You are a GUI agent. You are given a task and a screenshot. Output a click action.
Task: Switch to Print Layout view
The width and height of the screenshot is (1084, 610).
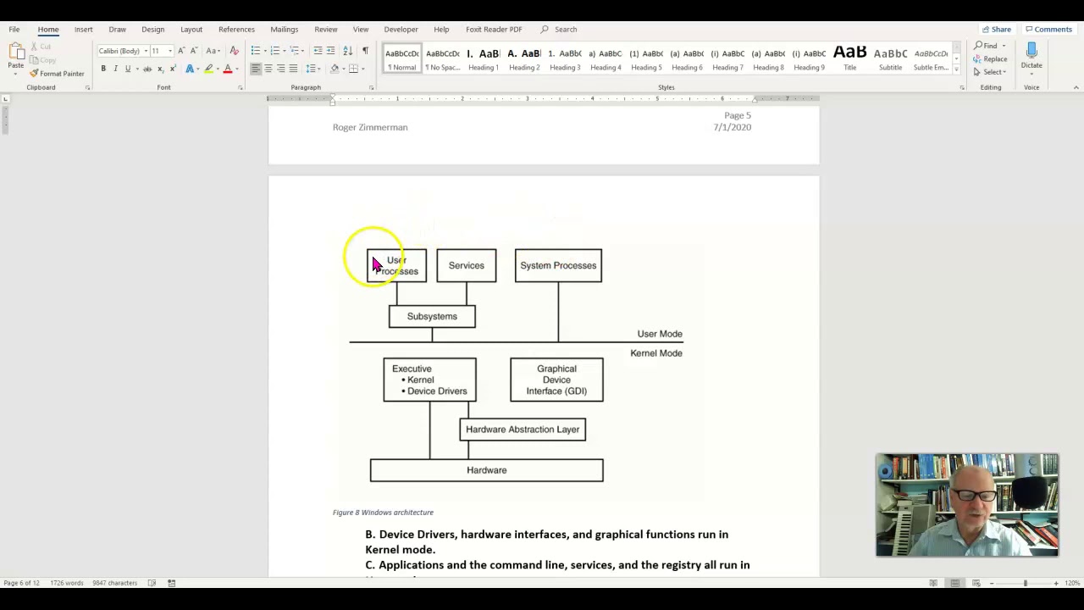pyautogui.click(x=954, y=583)
